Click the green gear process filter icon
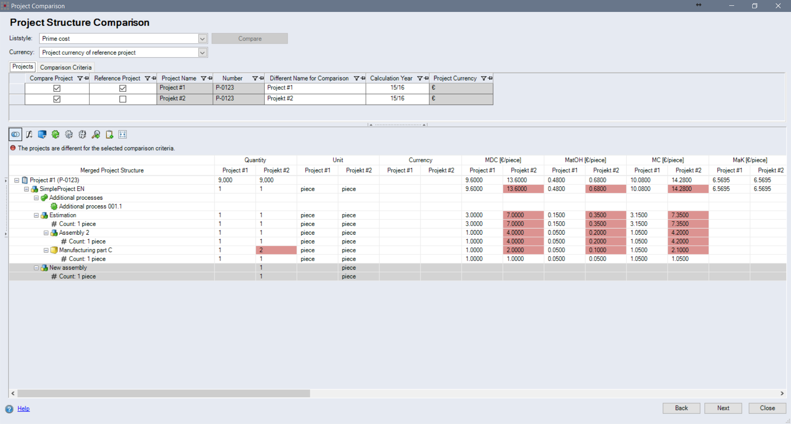 (56, 135)
